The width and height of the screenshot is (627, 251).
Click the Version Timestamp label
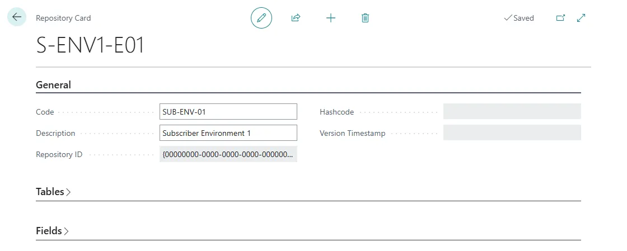[352, 134]
